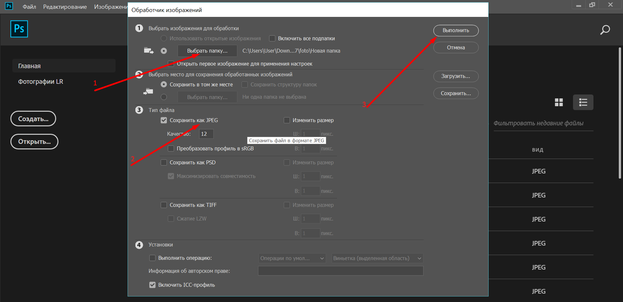Uncheck 'Сохранить как JPEG'
The image size is (623, 302).
pos(164,120)
